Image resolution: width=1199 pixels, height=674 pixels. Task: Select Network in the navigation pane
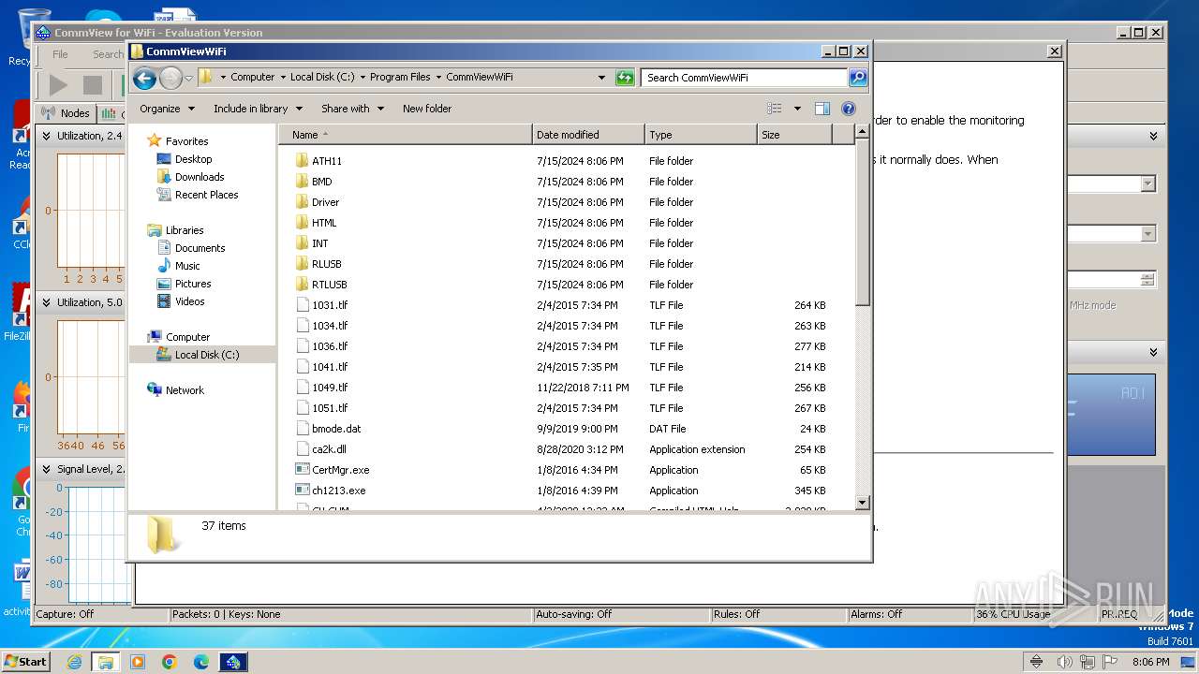pyautogui.click(x=185, y=390)
